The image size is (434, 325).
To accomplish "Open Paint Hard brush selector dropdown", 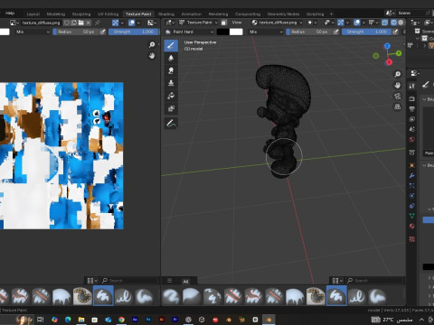I will [x=190, y=32].
